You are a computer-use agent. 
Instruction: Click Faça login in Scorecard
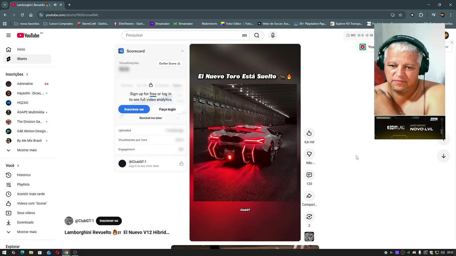[167, 109]
